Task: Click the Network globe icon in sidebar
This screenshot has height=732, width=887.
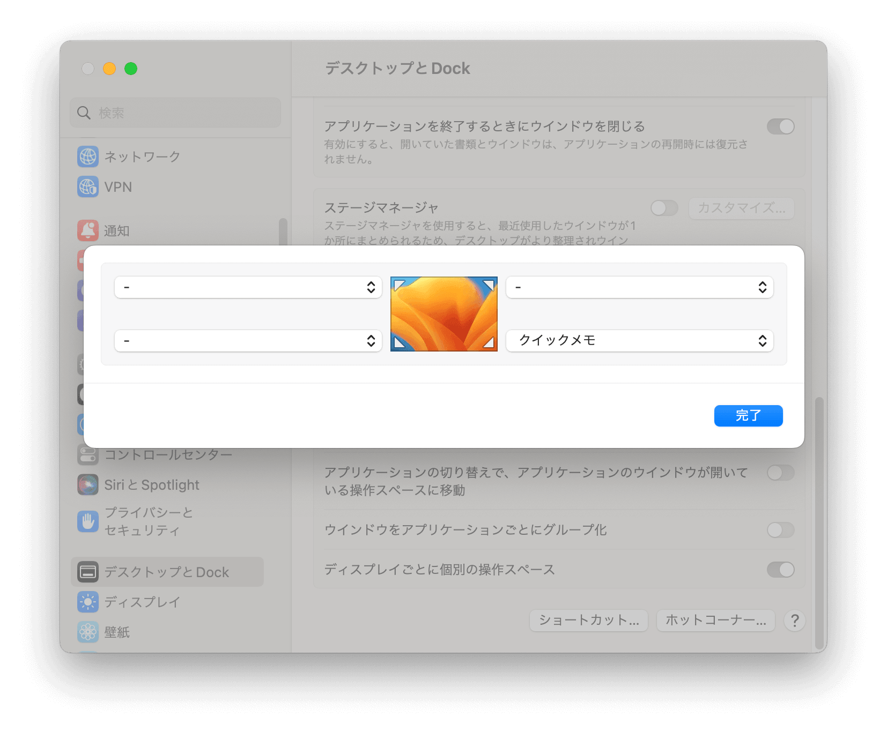Action: pyautogui.click(x=88, y=156)
